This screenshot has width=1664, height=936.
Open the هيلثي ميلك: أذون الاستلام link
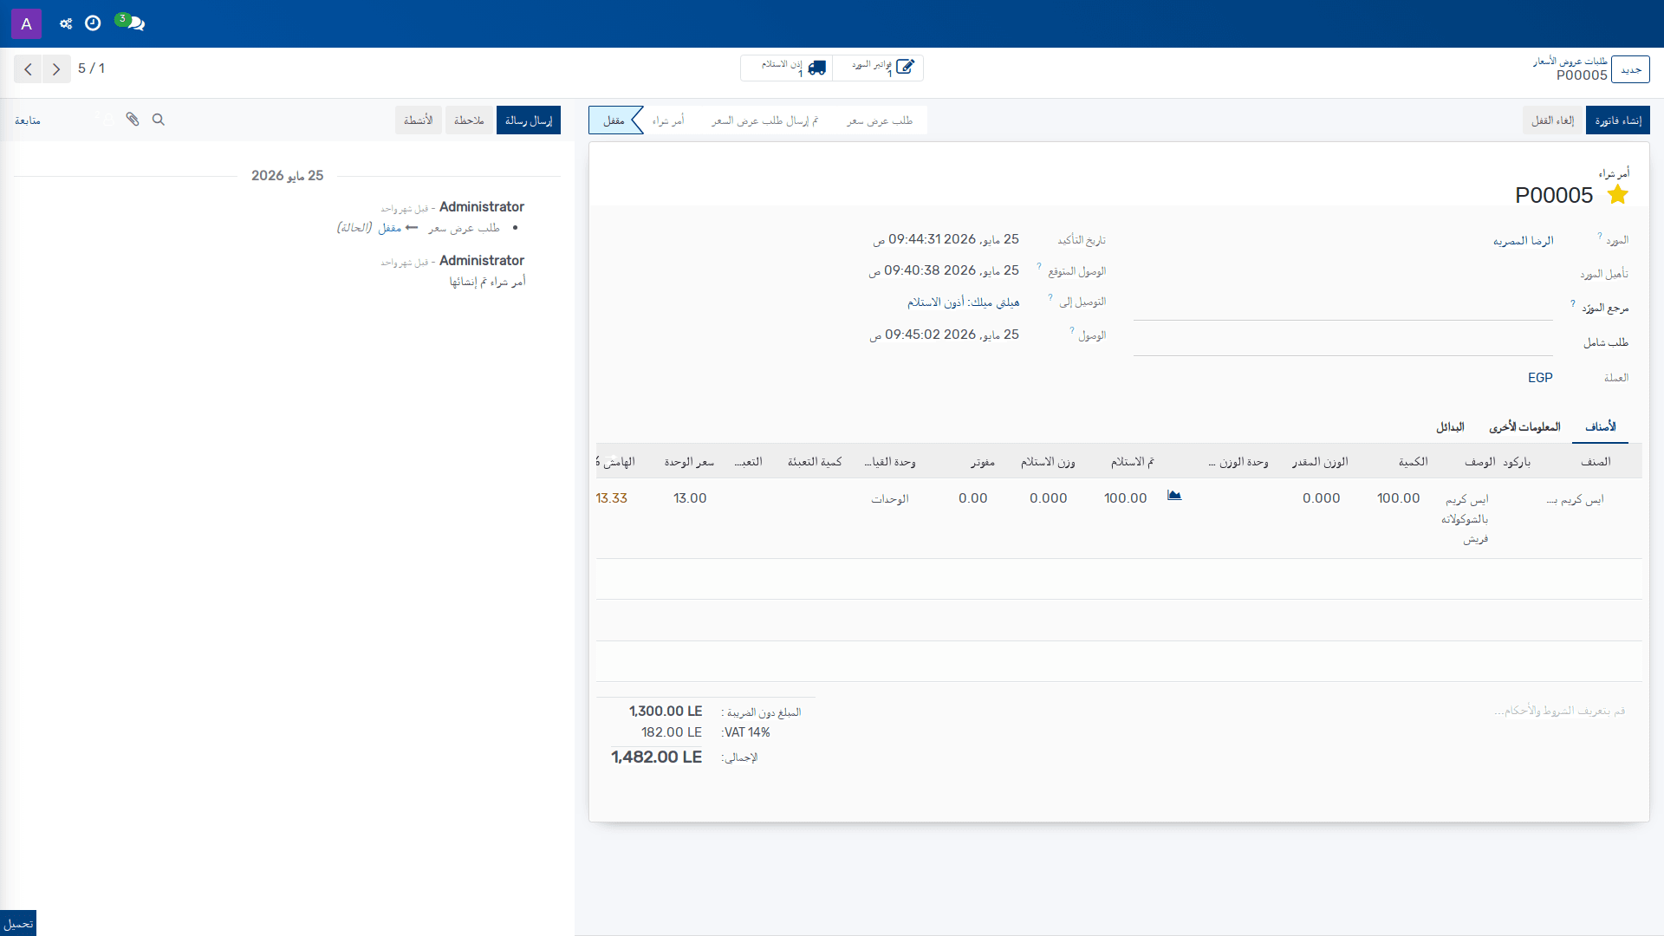(963, 302)
